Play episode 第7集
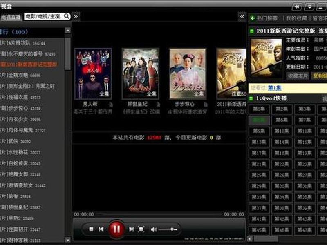This screenshot has width=327, height=245. [x=305, y=120]
